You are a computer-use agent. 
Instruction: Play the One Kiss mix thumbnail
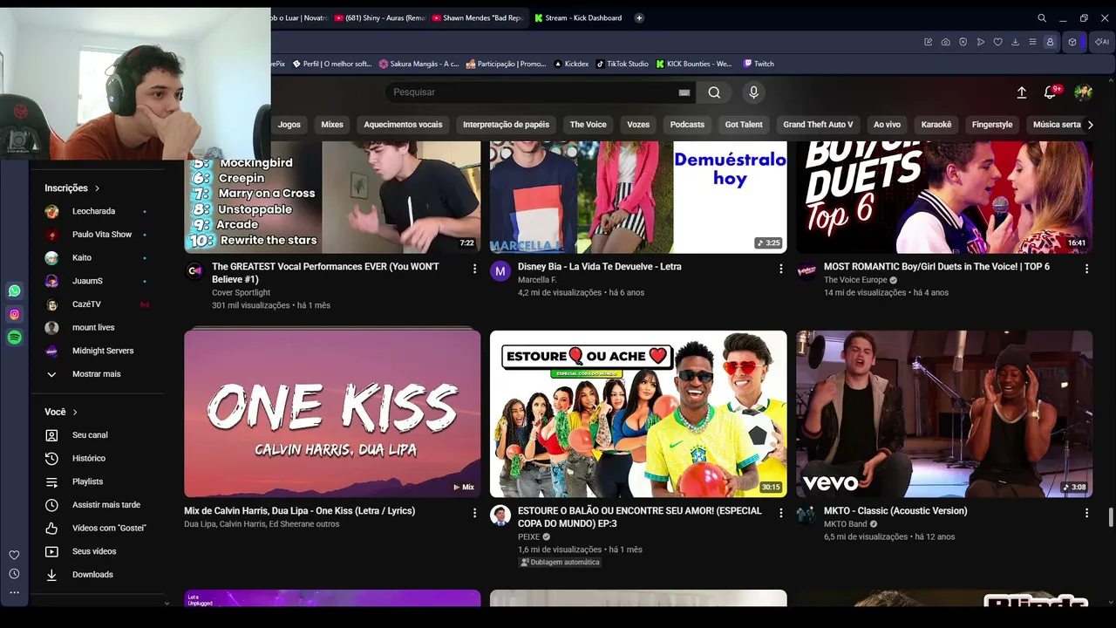click(332, 413)
